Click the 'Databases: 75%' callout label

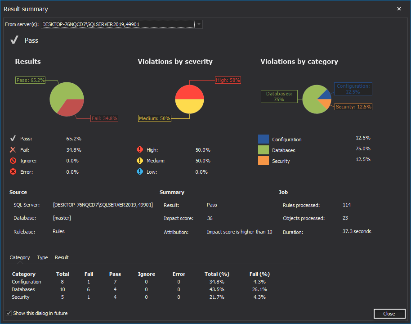(x=279, y=96)
